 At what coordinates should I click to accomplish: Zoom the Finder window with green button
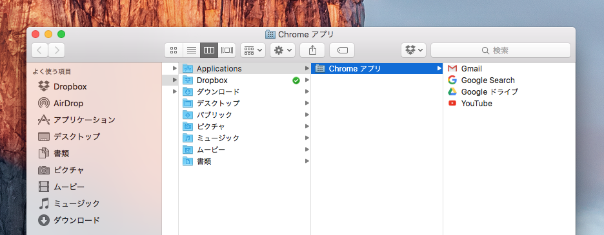[x=61, y=34]
